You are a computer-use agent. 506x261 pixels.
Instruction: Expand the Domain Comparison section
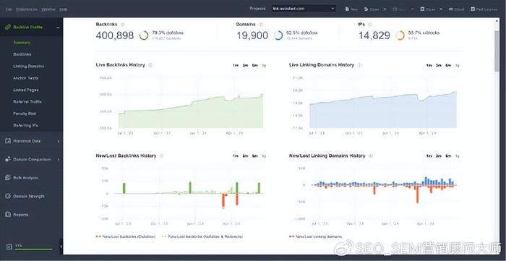(x=59, y=159)
